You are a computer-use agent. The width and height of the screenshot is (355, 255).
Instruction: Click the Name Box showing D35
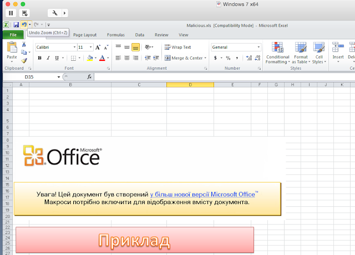pos(29,77)
